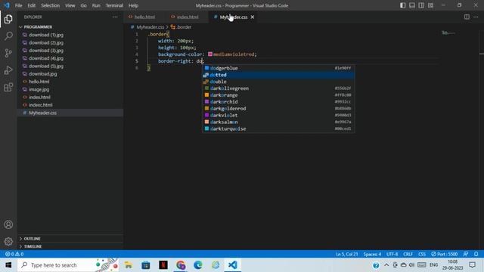The image size is (484, 272).
Task: Click the split editor right icon
Action: [467, 17]
